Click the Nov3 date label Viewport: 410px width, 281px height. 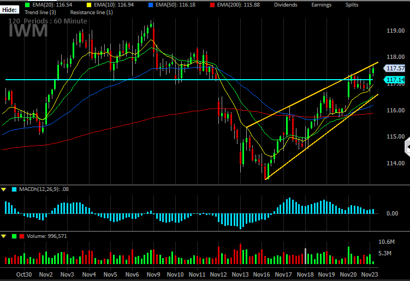67,274
